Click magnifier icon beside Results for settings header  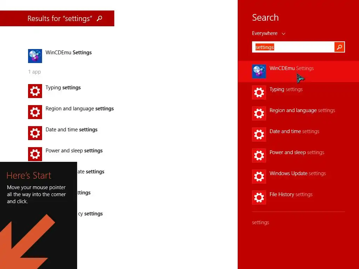pos(99,18)
